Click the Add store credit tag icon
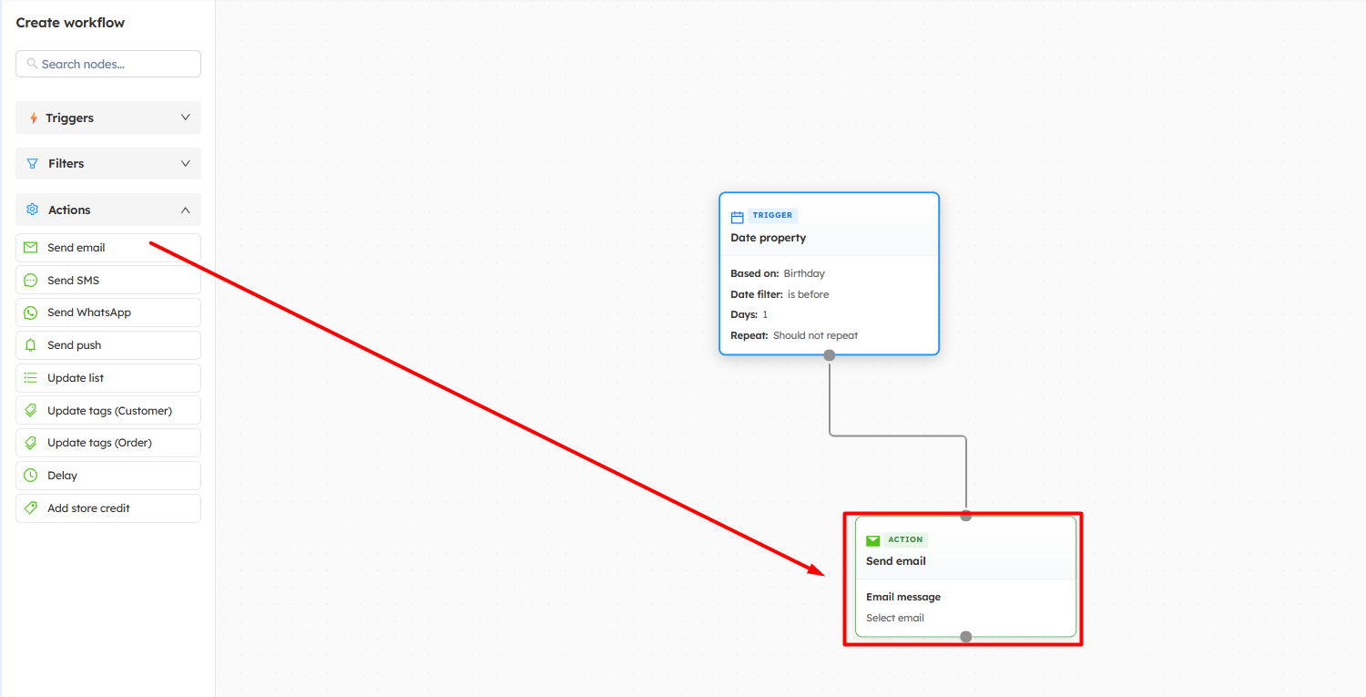This screenshot has height=697, width=1366. pos(31,508)
